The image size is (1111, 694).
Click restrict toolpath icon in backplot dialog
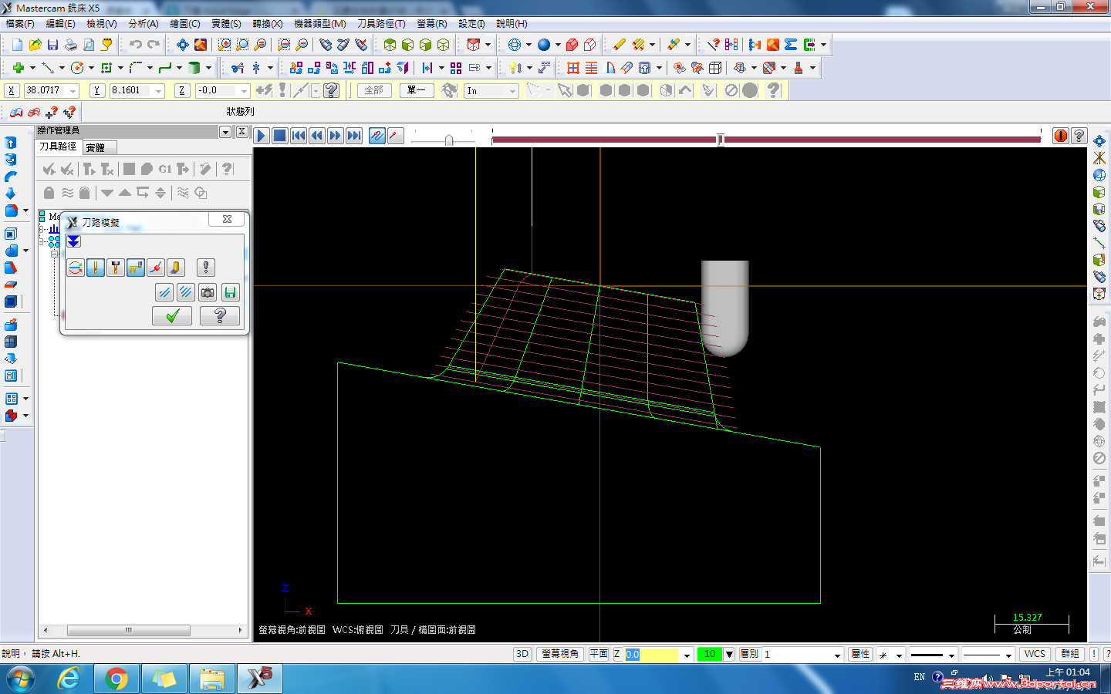186,292
